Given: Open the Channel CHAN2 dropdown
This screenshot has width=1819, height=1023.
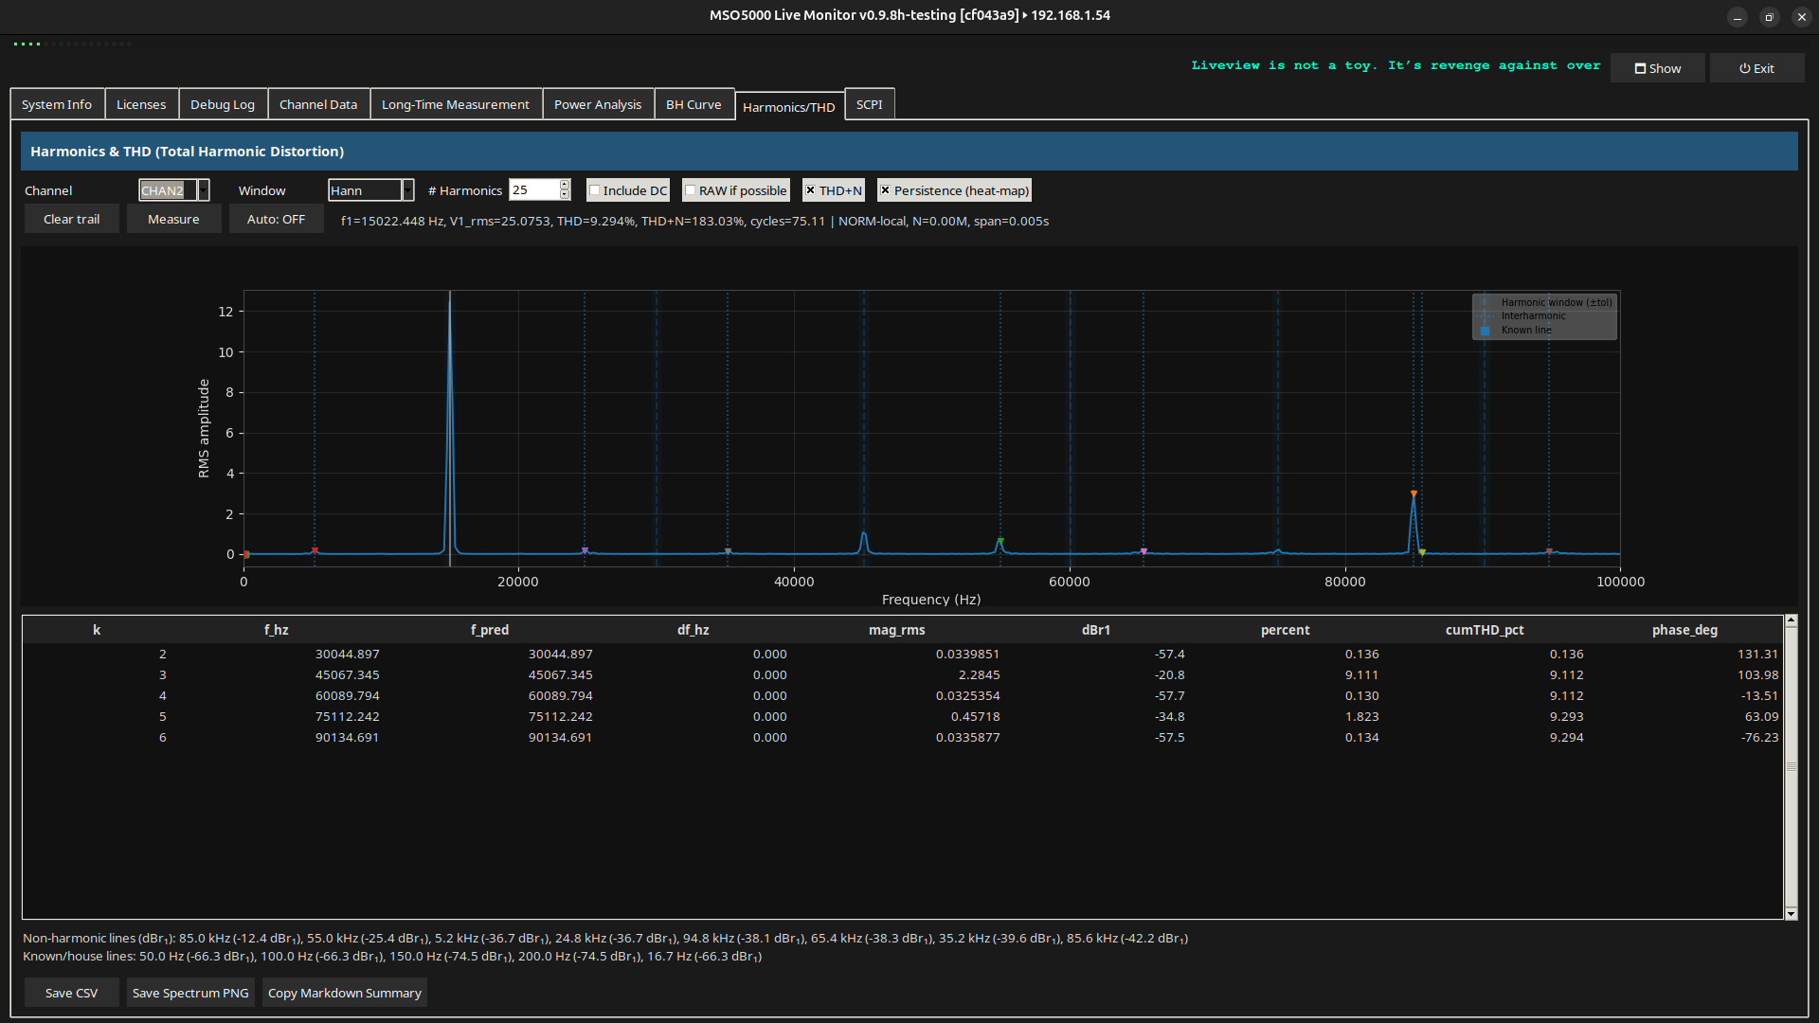Looking at the screenshot, I should click(203, 190).
